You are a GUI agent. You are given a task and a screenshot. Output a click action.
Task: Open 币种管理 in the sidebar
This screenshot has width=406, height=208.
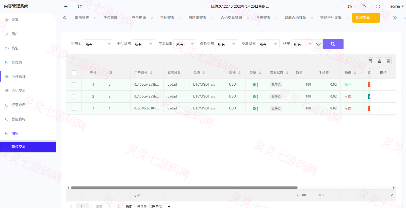tap(28, 77)
